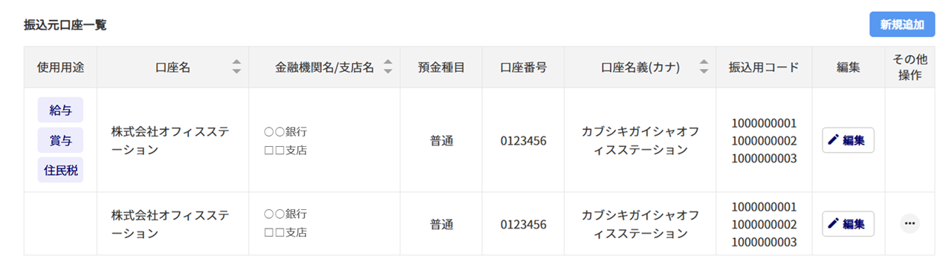Viewport: 951px width, 273px height.
Task: Sort by 金融機関名/支店名 column arrows
Action: pos(387,67)
